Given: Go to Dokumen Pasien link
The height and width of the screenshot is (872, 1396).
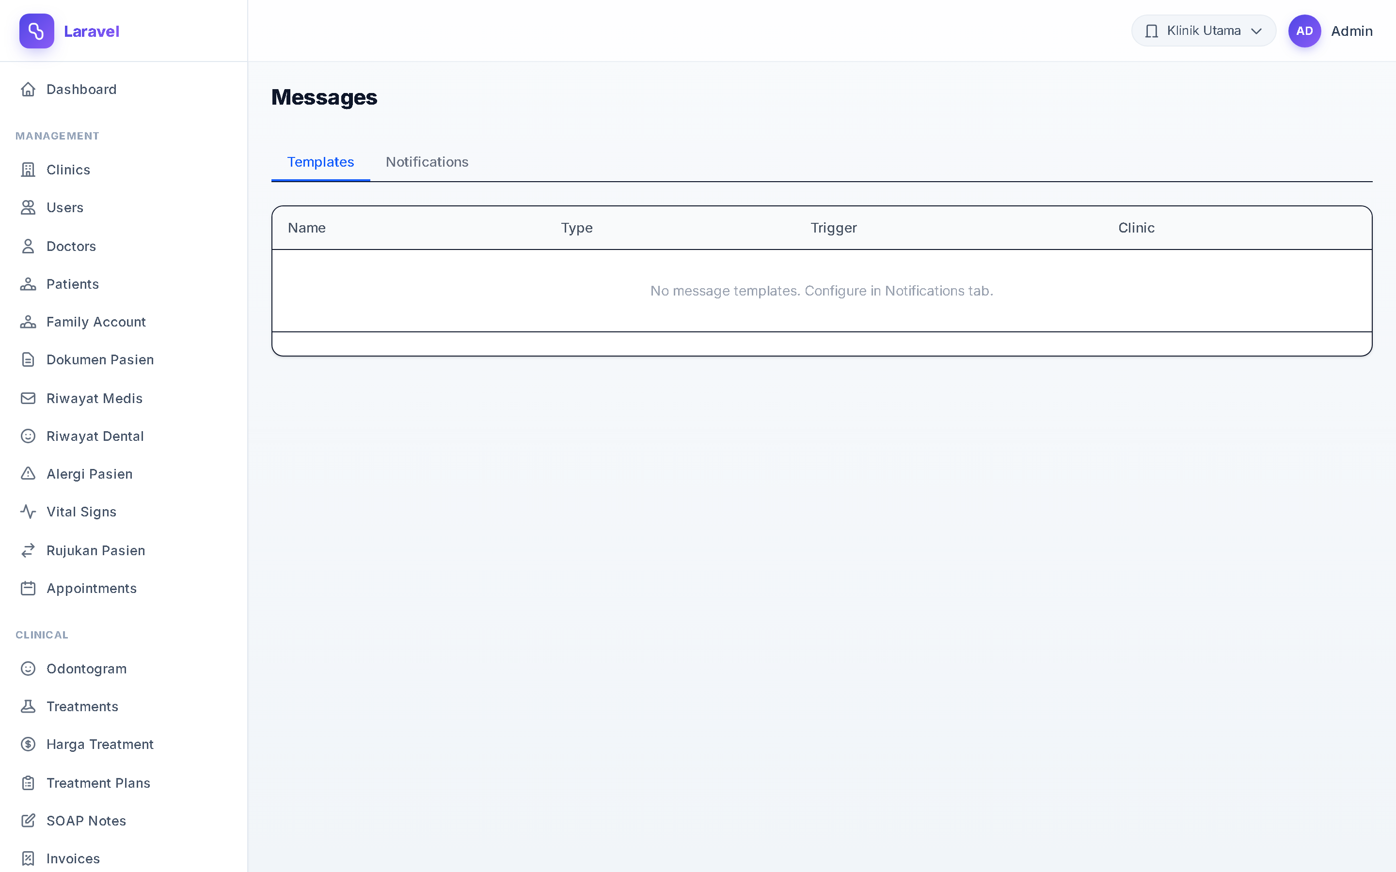Looking at the screenshot, I should (x=124, y=360).
